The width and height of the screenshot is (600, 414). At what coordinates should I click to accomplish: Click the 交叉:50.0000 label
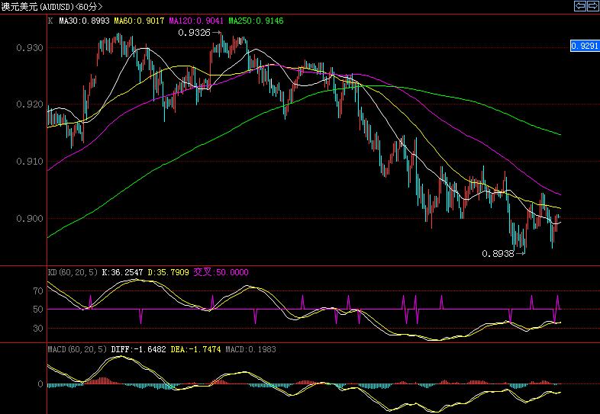(221, 272)
